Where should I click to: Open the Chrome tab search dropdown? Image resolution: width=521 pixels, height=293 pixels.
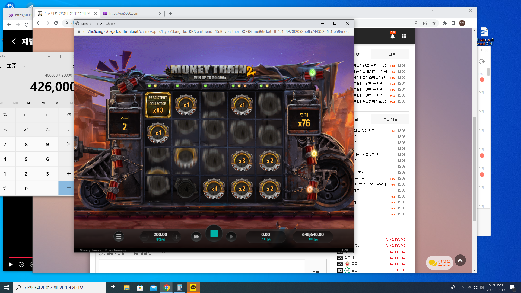(433, 11)
